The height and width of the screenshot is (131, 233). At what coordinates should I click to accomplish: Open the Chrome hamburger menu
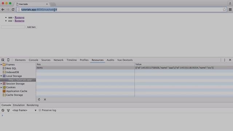point(230,10)
